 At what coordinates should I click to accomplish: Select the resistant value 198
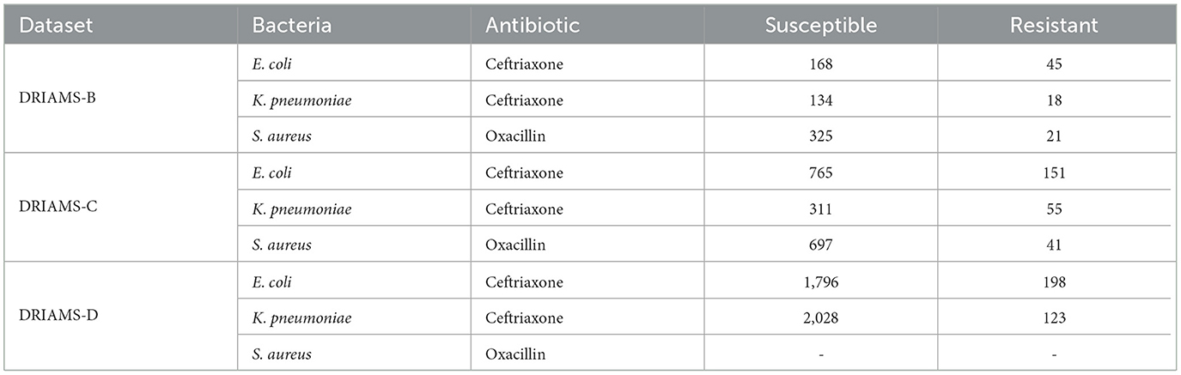pos(1055,281)
